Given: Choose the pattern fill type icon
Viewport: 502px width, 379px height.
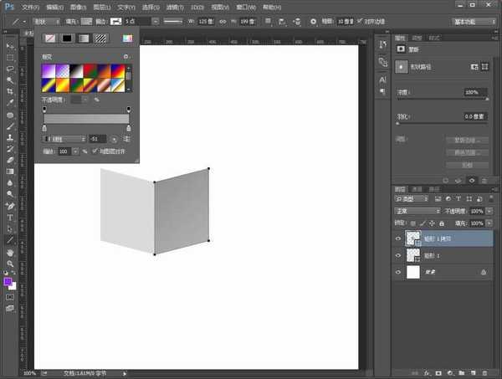Looking at the screenshot, I should click(100, 38).
